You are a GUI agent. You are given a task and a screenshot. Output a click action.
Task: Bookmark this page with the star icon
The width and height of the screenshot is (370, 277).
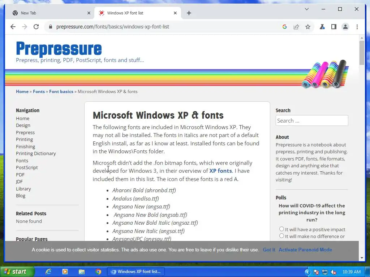pyautogui.click(x=308, y=27)
